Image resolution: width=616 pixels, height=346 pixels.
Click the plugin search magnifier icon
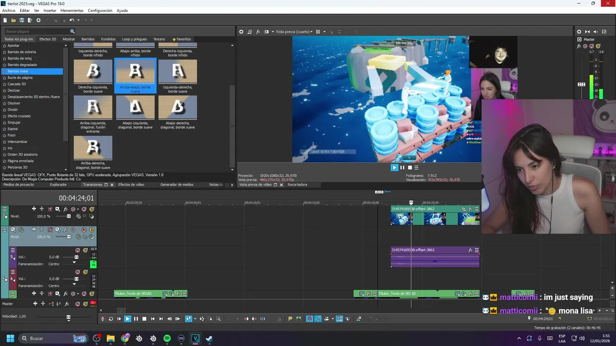(x=73, y=31)
